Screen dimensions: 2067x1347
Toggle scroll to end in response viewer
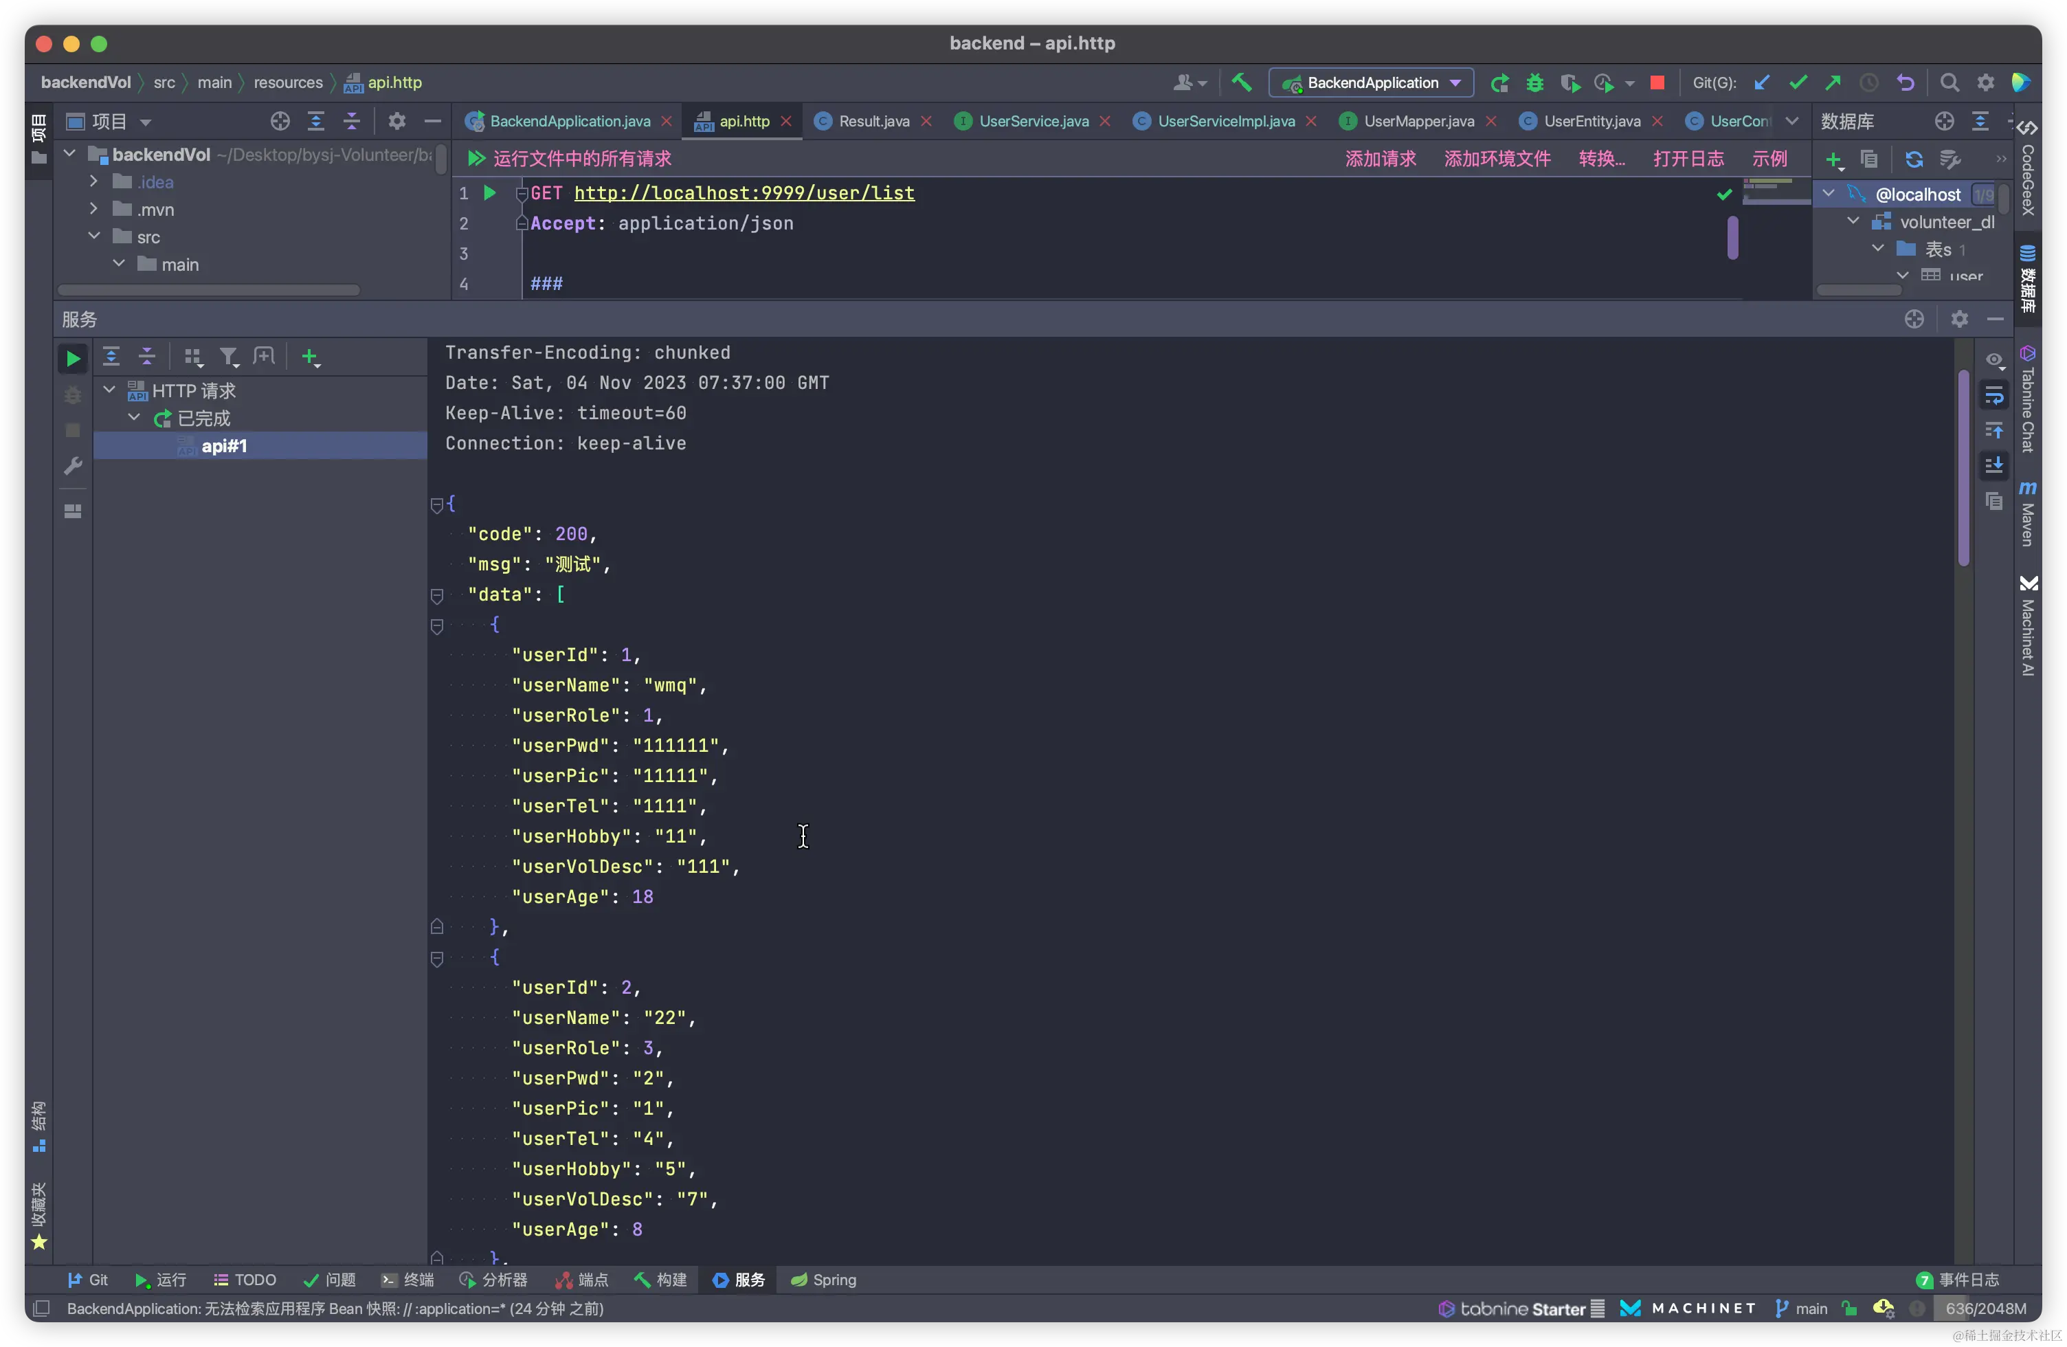1994,465
